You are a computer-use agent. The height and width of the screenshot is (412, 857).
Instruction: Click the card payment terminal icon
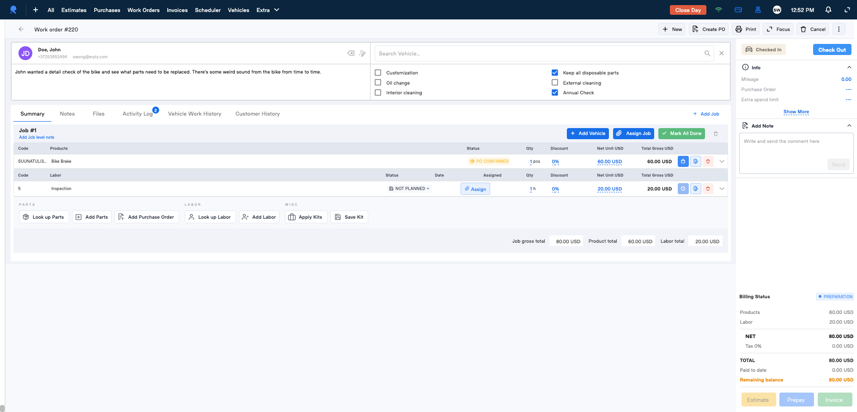[738, 10]
